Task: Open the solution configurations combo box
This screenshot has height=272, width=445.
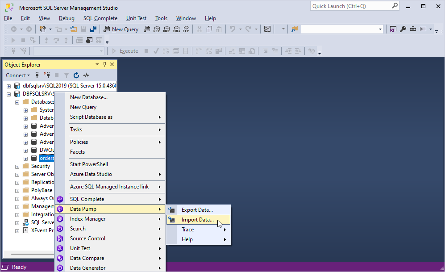Action: (x=342, y=29)
